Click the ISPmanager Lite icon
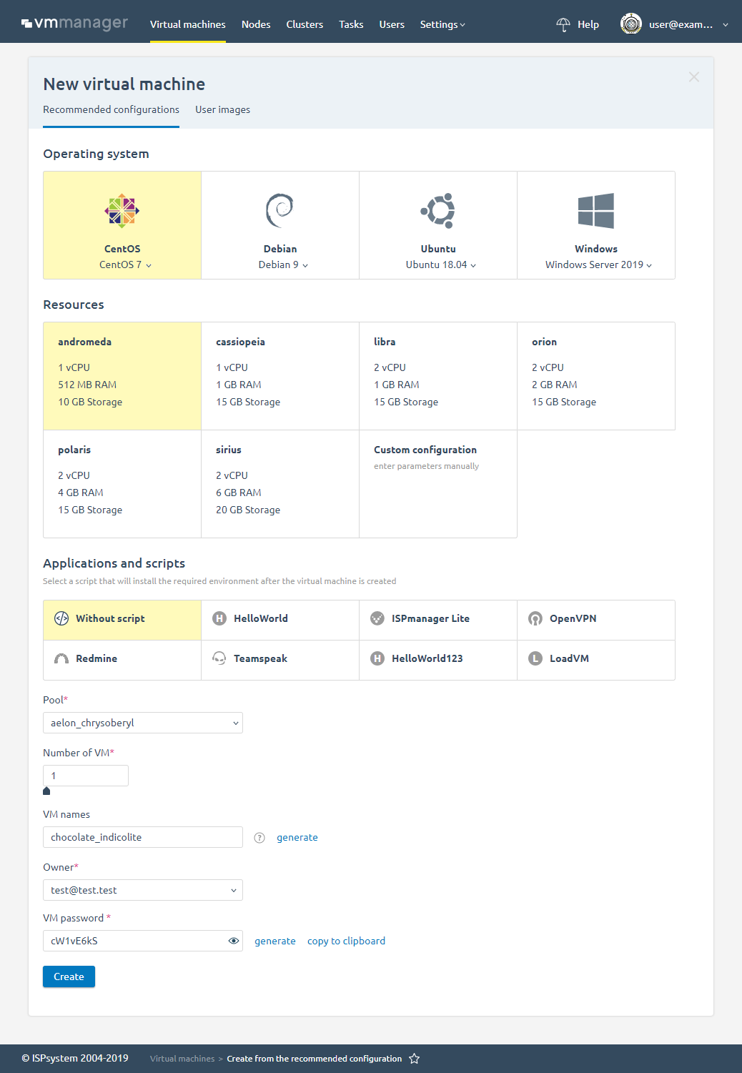This screenshot has width=742, height=1073. pos(377,618)
